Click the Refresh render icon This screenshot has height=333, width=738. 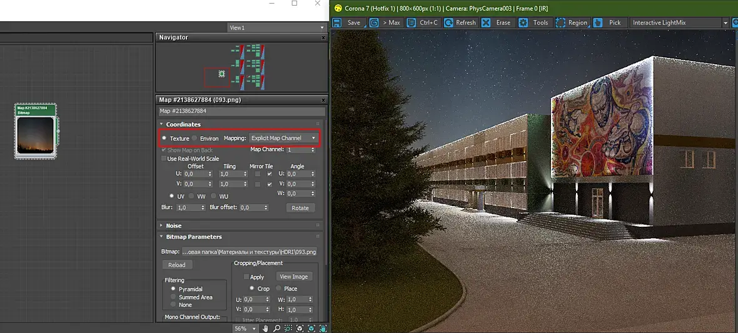tap(448, 22)
